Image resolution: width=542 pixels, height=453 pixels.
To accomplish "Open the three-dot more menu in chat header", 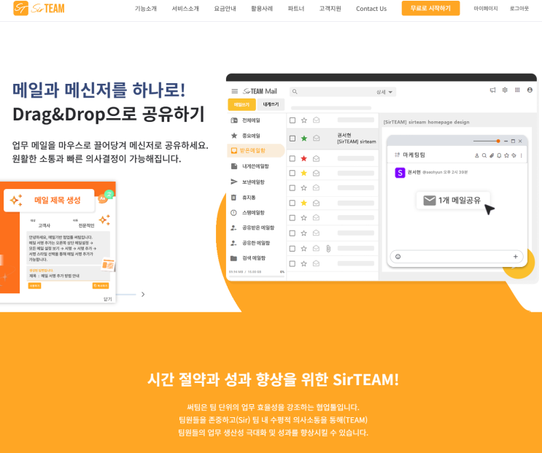I will click(x=522, y=155).
